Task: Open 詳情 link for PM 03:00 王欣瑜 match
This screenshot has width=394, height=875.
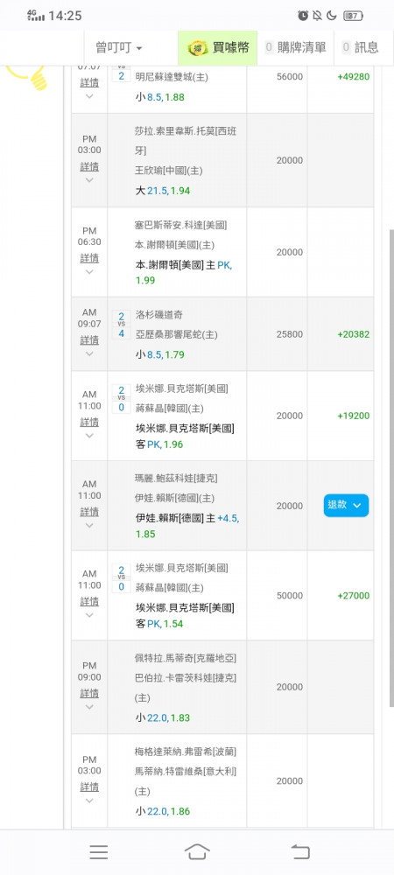Action: (89, 166)
